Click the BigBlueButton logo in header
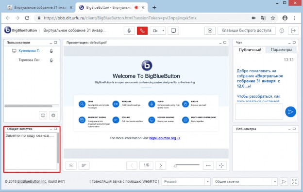Viewport: 303px width, 192px height. point(20,30)
